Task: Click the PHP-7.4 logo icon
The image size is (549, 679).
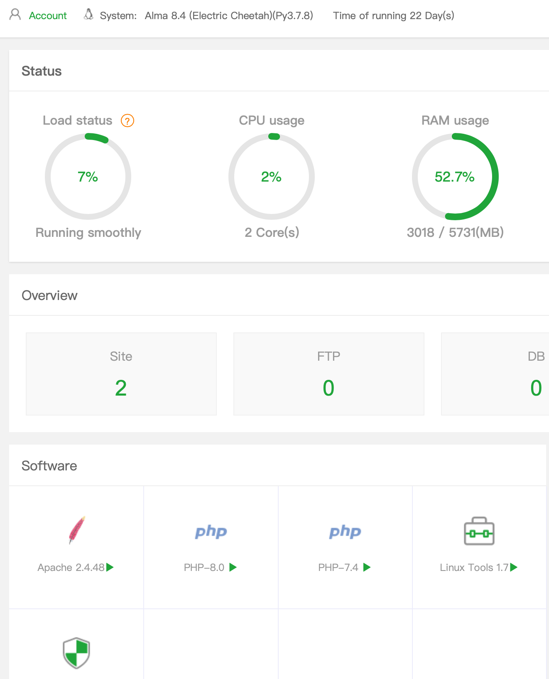Action: (x=345, y=531)
